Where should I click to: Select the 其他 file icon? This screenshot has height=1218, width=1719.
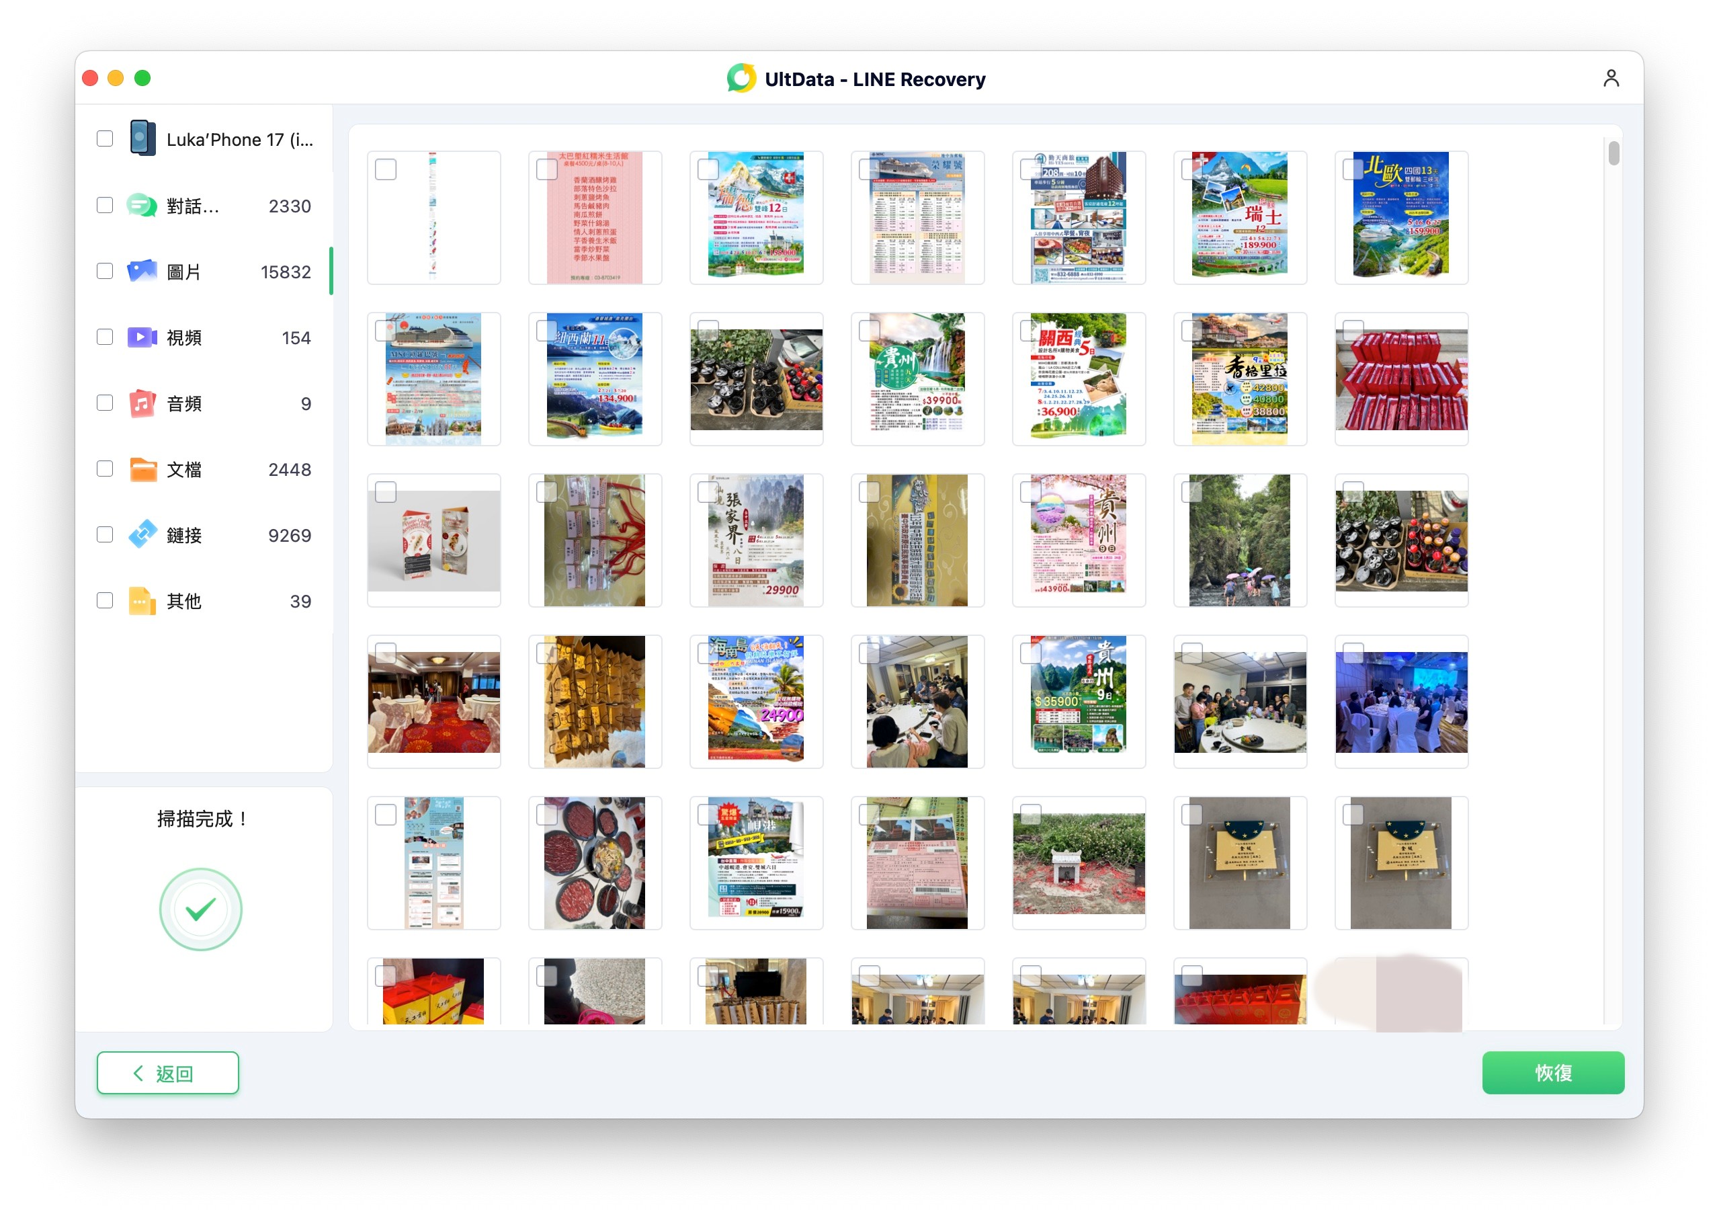[x=142, y=601]
